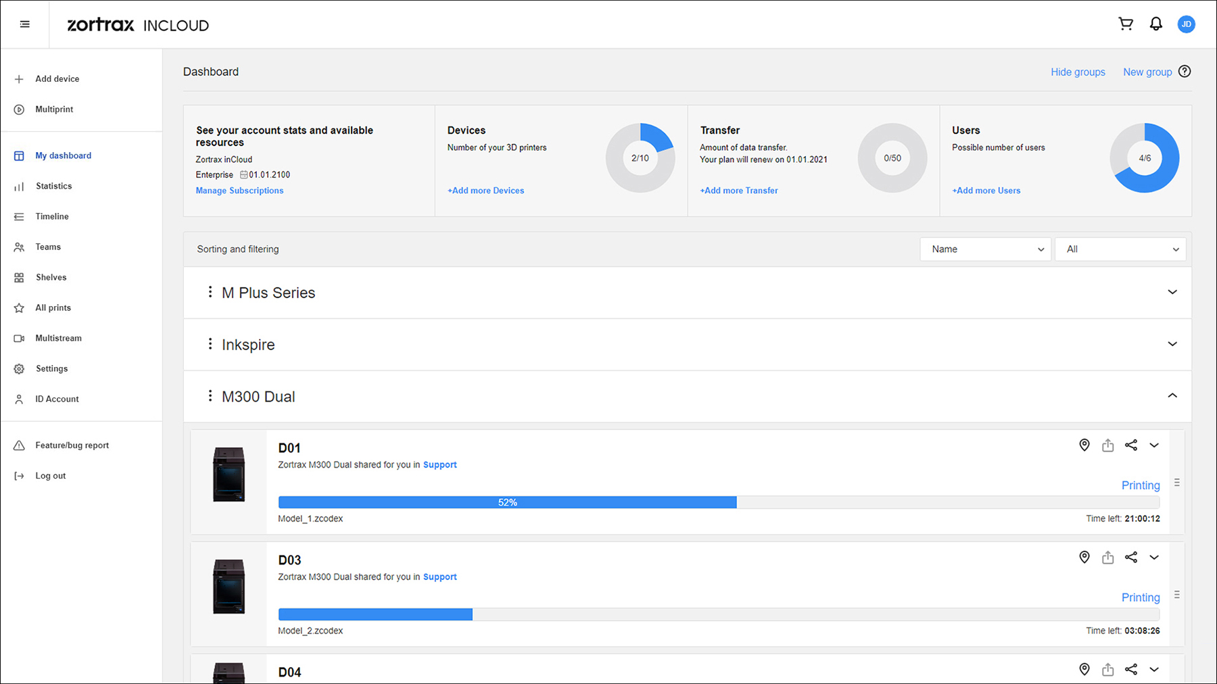Viewport: 1217px width, 684px height.
Task: Click +Add more Devices link
Action: pyautogui.click(x=485, y=191)
